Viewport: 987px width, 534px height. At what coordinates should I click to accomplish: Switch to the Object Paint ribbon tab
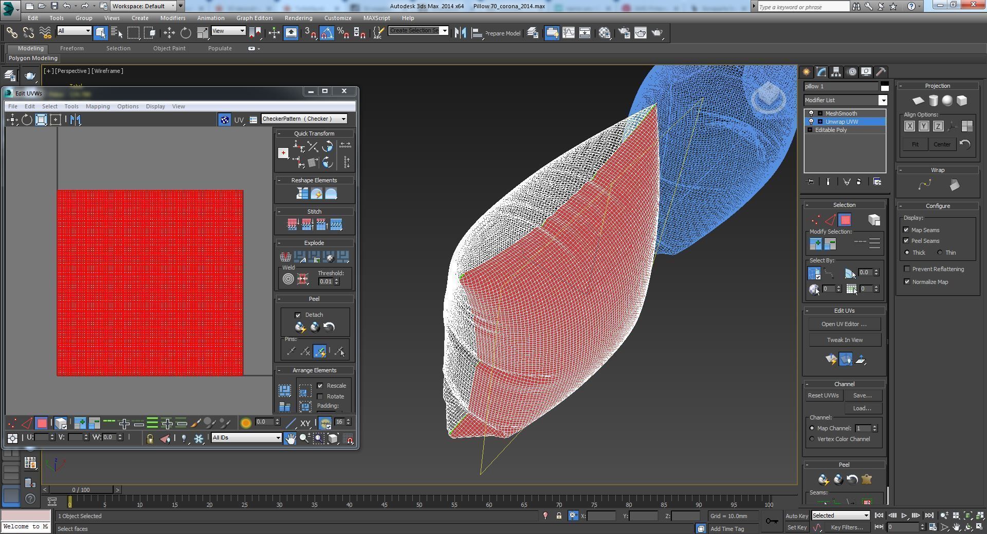coord(169,48)
